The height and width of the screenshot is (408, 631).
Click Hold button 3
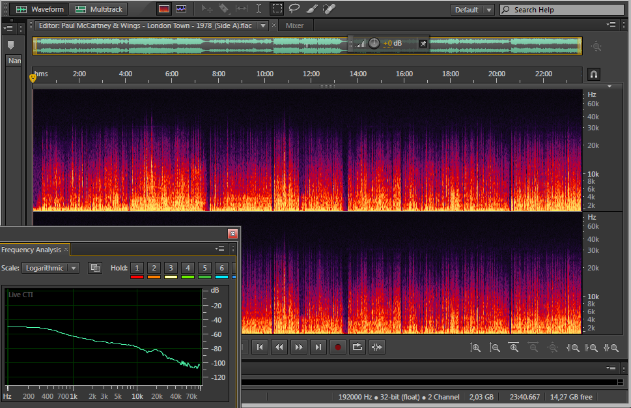coord(171,268)
